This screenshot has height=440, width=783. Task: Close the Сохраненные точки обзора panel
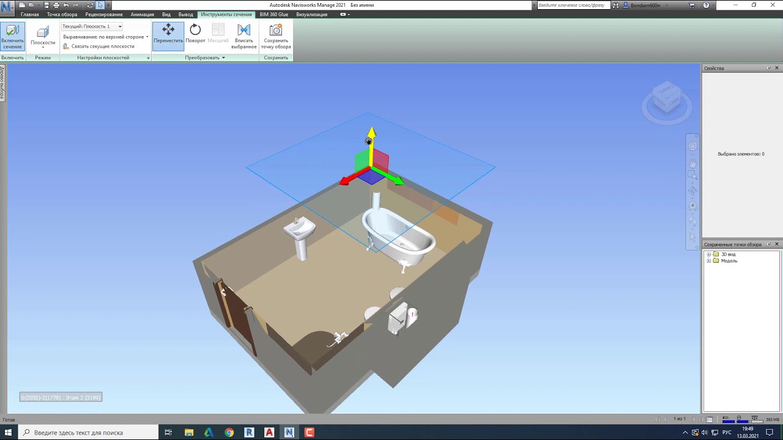tap(777, 244)
